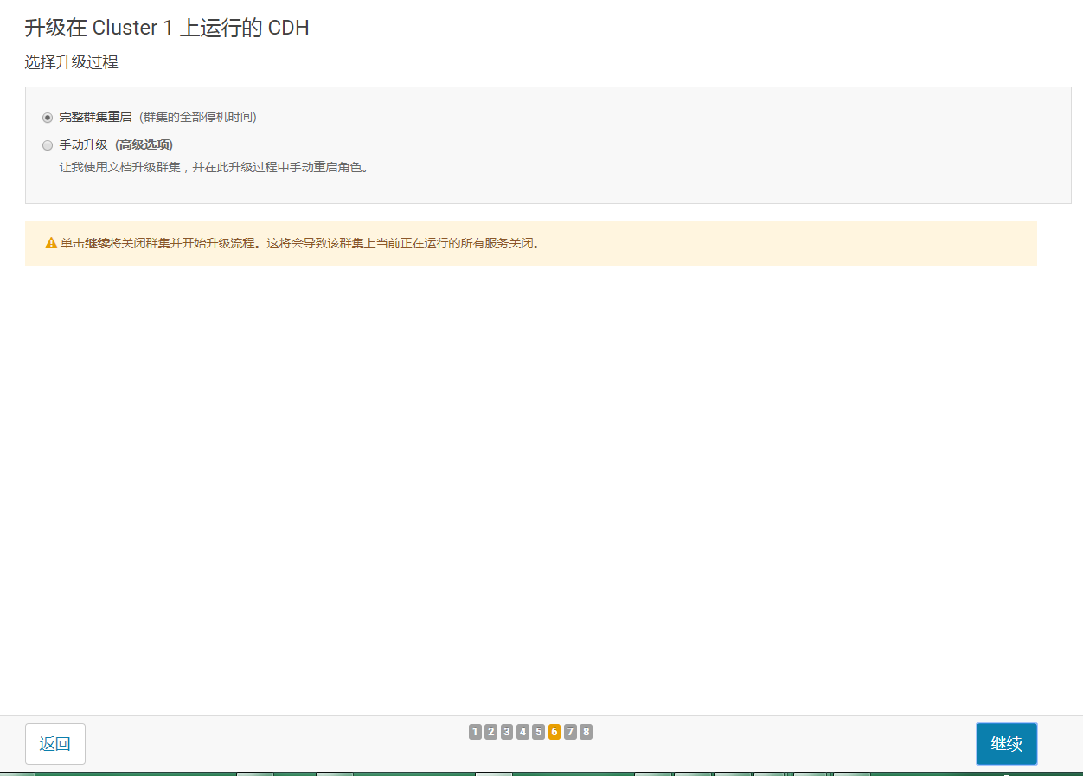Click step indicator 5 in the wizard
The width and height of the screenshot is (1083, 776).
[x=538, y=731]
